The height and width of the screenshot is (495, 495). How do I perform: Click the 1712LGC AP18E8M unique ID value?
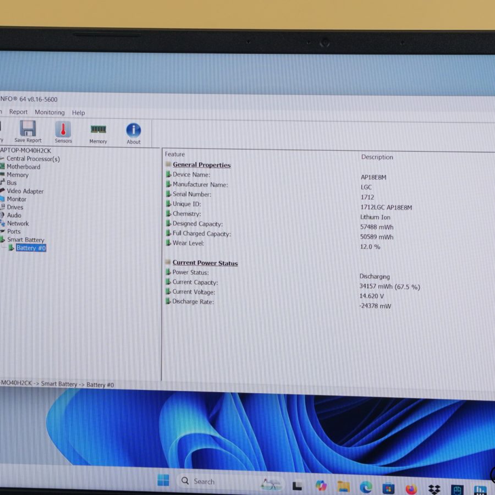coord(386,207)
